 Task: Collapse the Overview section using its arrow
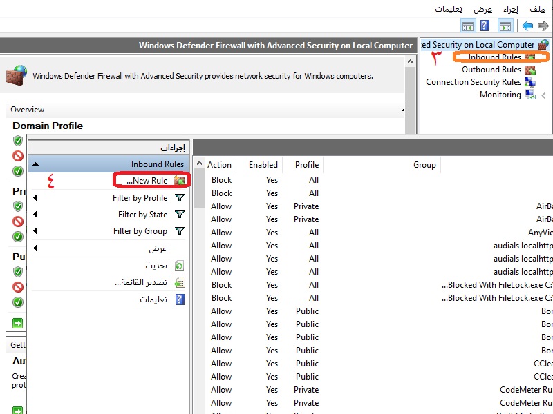[403, 110]
